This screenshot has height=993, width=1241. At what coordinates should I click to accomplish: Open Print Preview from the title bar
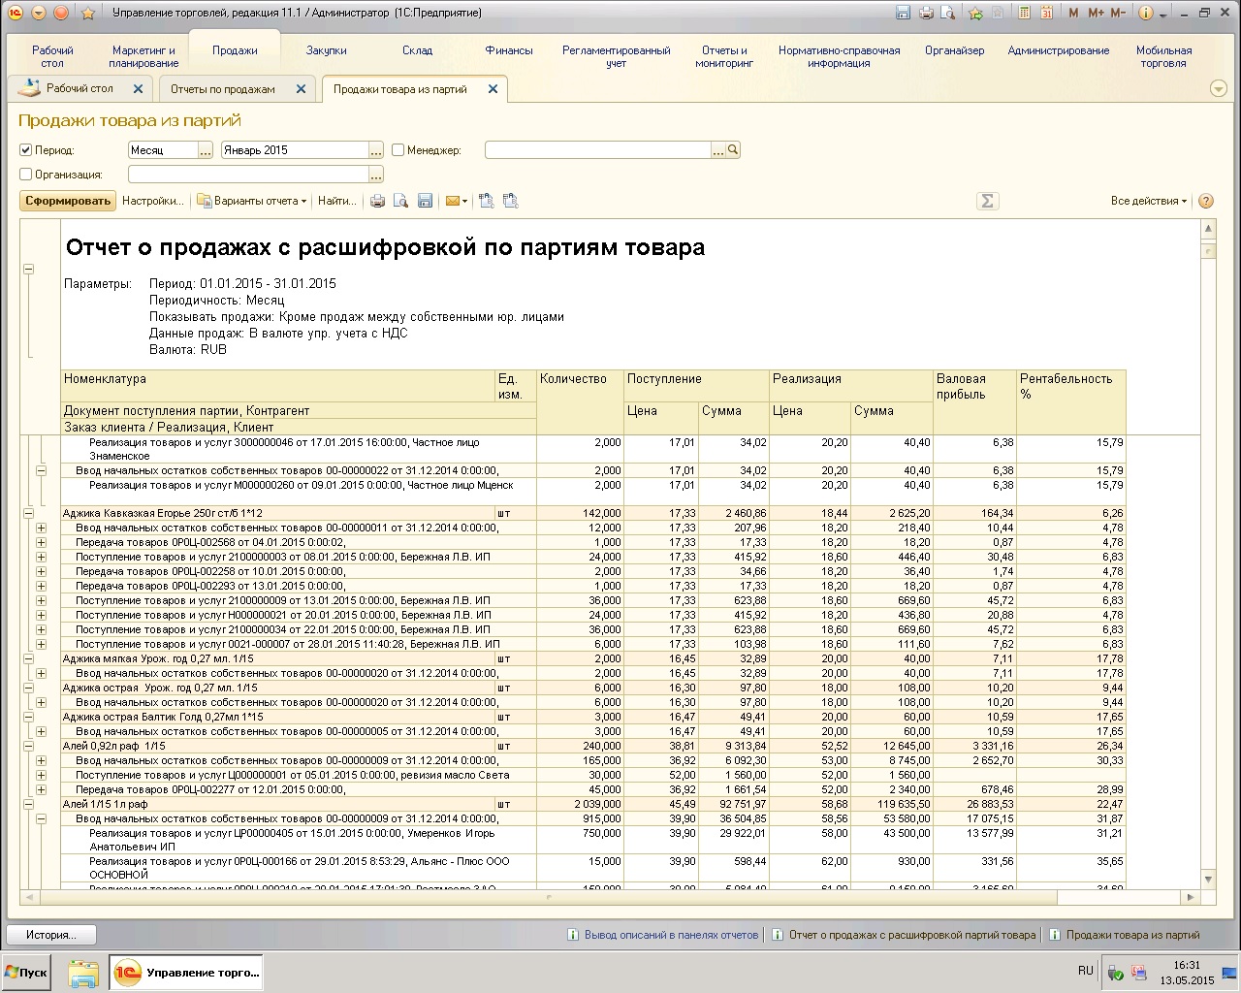coord(948,13)
